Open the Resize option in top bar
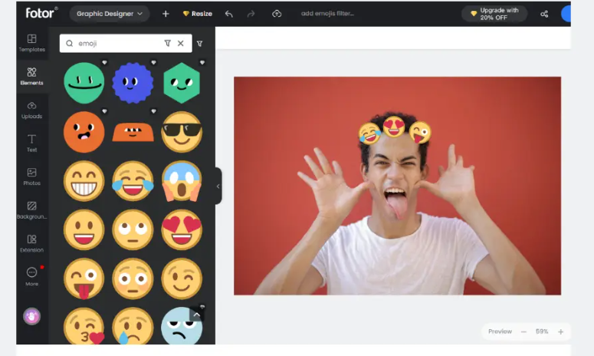The image size is (594, 356). click(x=198, y=14)
